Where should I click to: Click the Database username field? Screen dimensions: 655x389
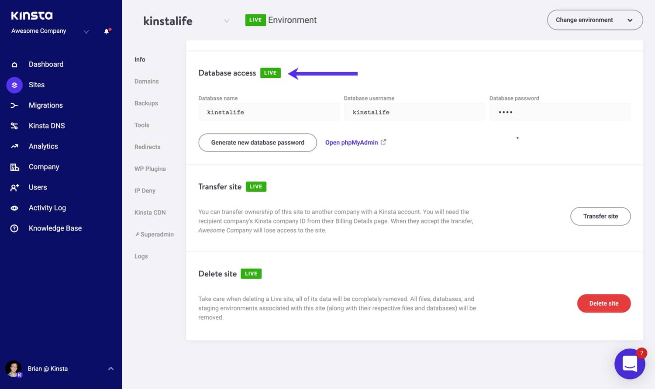(414, 112)
